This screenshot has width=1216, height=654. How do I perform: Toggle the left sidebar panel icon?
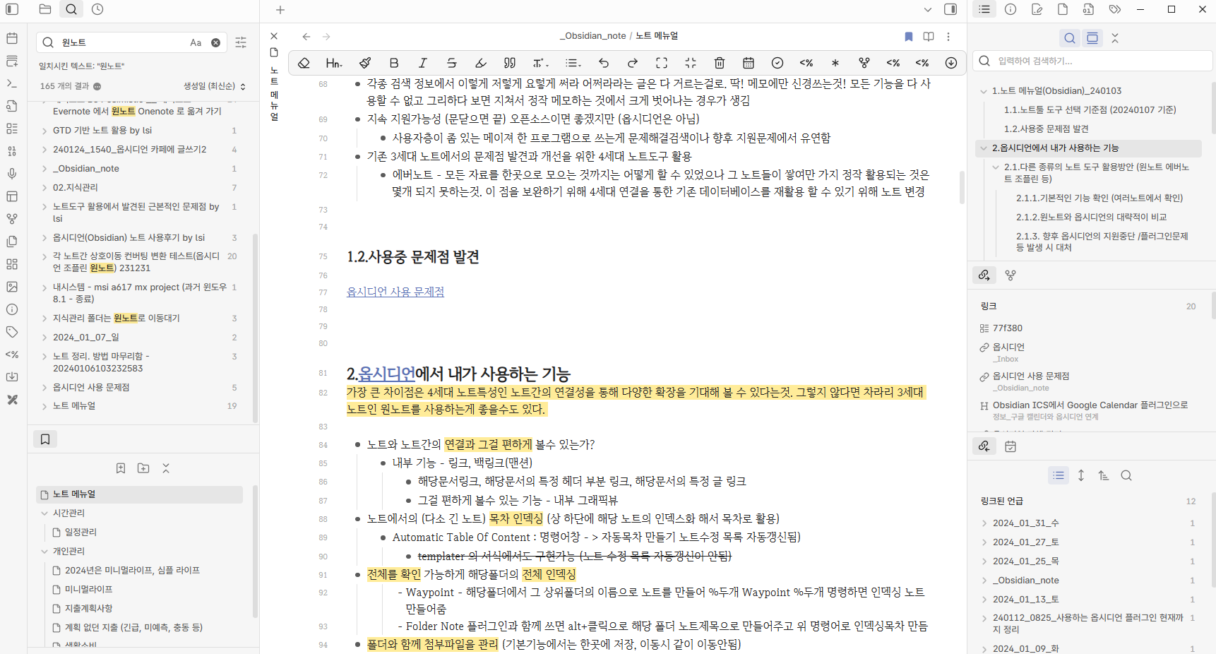(12, 9)
